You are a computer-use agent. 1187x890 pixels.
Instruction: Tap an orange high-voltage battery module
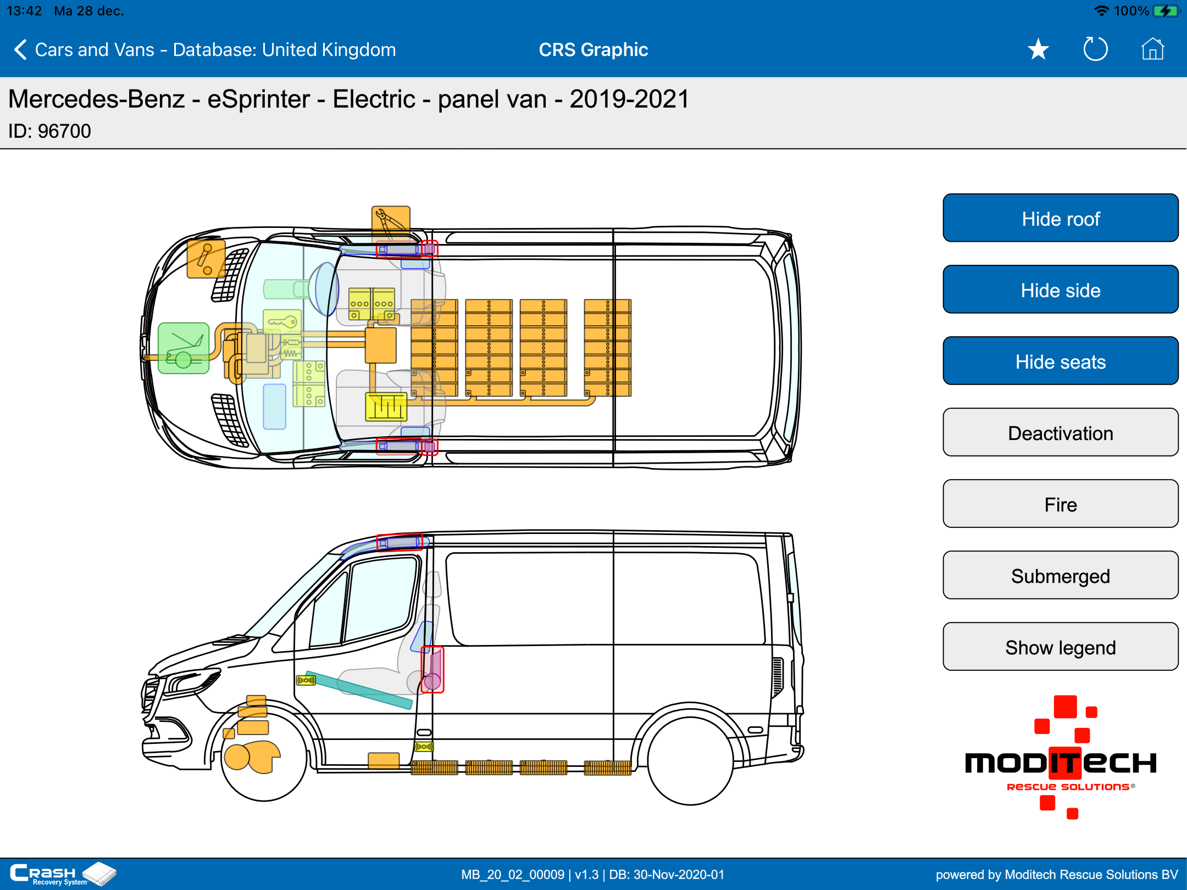[x=489, y=347]
